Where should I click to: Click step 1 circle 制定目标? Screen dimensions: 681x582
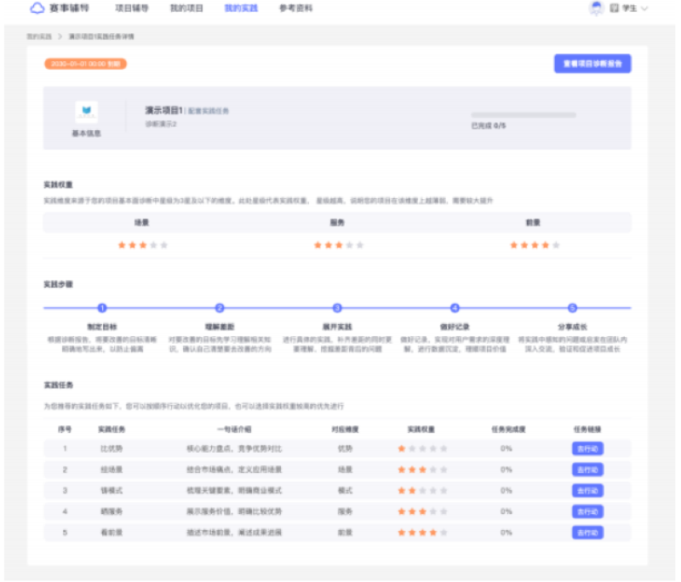click(x=102, y=308)
